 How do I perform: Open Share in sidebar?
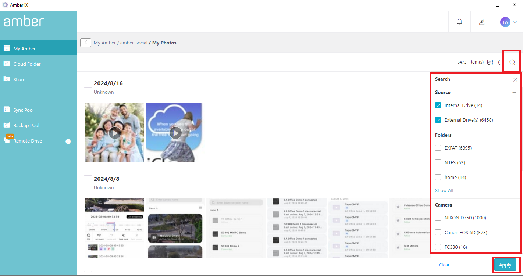[x=38, y=79]
